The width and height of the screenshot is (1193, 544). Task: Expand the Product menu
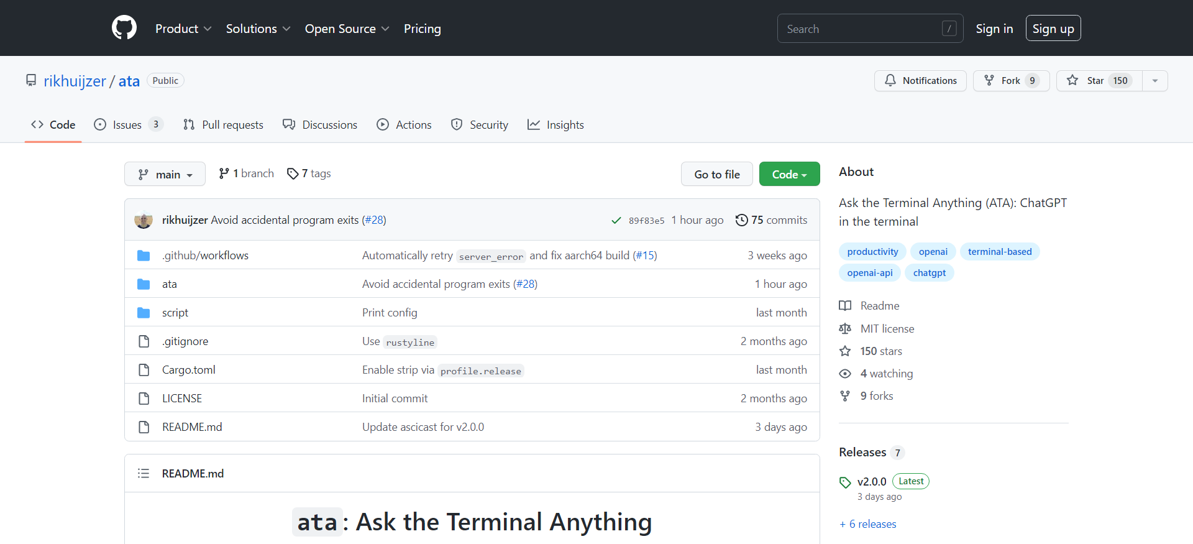pos(183,29)
